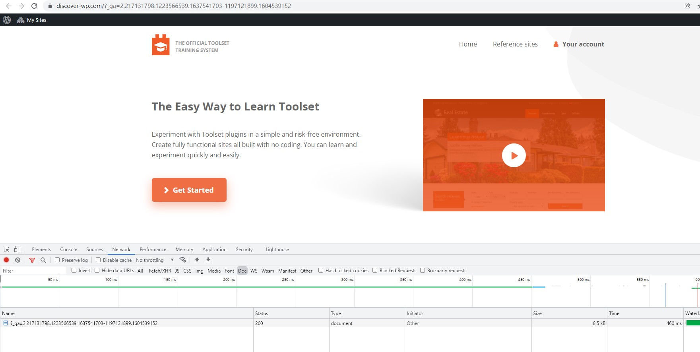Expand the No throttling dropdown
The height and width of the screenshot is (352, 700).
click(x=155, y=260)
